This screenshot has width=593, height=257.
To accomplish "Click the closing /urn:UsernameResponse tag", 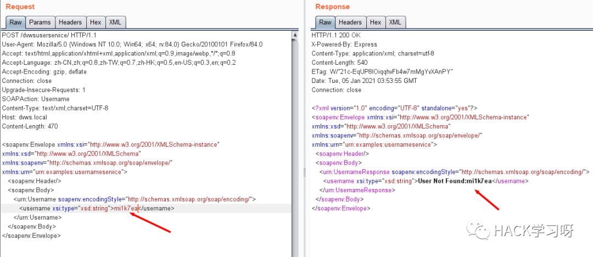I will click(358, 190).
